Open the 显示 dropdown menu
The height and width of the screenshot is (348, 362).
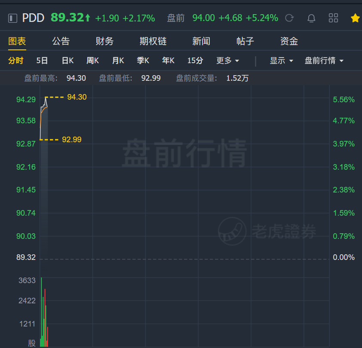coord(282,61)
